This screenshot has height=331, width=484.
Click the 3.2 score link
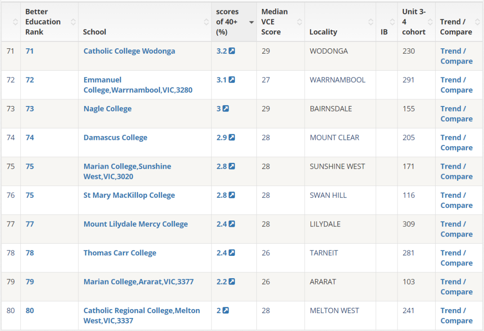pyautogui.click(x=222, y=51)
